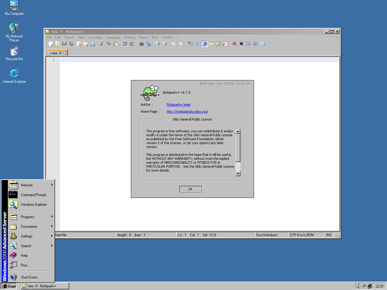
Task: Click the Function List toolbar icon
Action: [225, 44]
